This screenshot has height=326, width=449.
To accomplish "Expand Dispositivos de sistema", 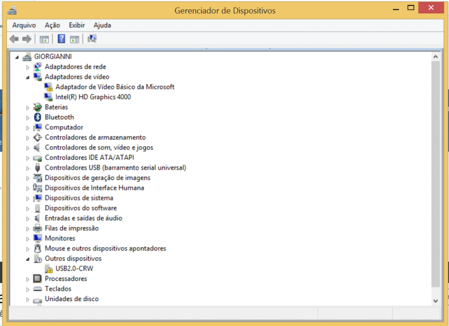I will click(x=27, y=199).
